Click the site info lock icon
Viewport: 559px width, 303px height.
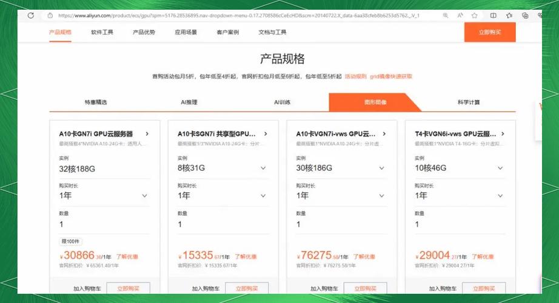click(50, 15)
